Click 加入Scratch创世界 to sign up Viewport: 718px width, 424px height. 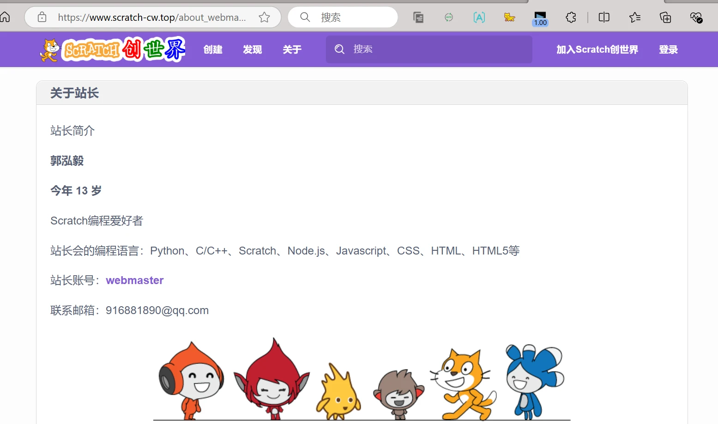point(597,49)
